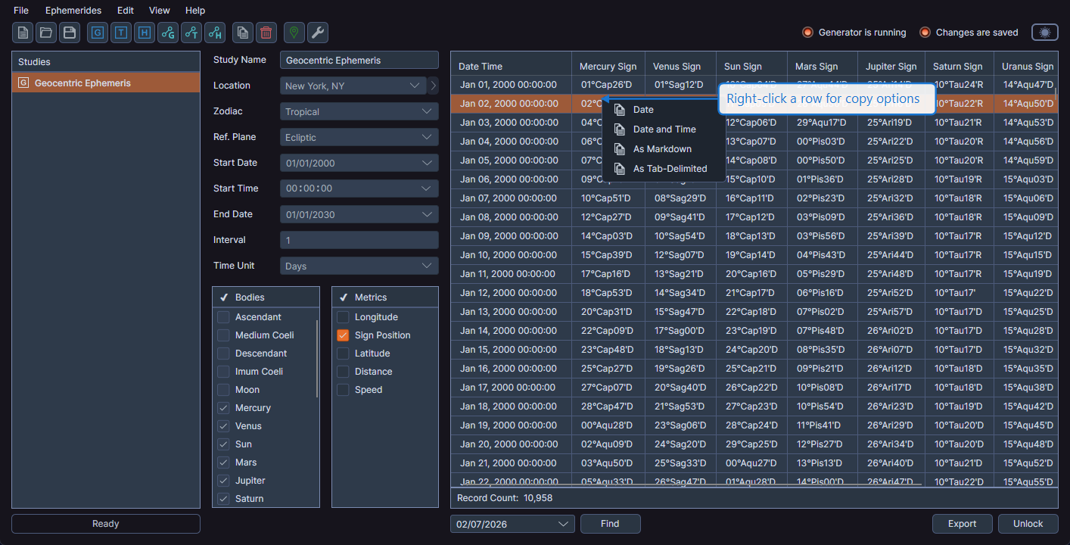Check the Generator is running status indicator
The image size is (1070, 545).
tap(807, 32)
